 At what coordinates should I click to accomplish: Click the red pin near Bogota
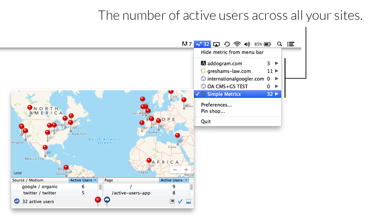point(66,167)
